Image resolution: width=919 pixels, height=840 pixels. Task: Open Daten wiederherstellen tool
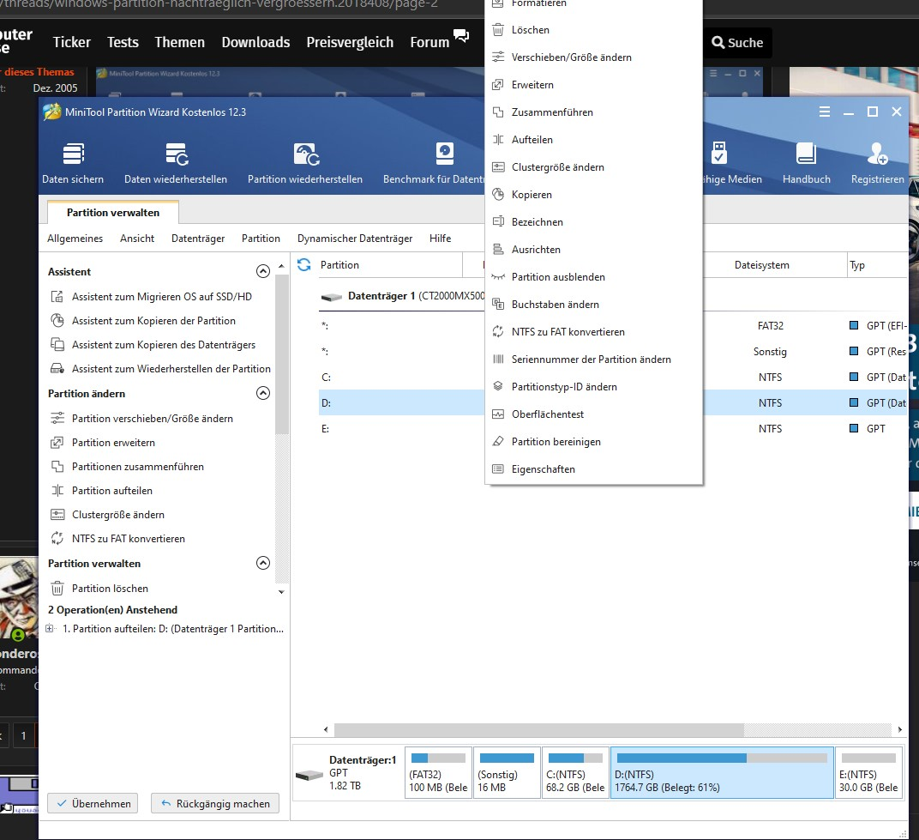[175, 163]
